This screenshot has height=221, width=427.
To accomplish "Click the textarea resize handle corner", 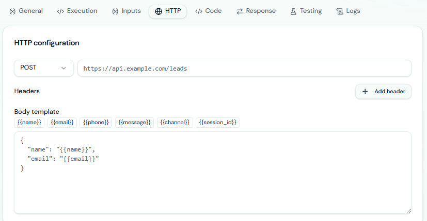I will point(408,211).
